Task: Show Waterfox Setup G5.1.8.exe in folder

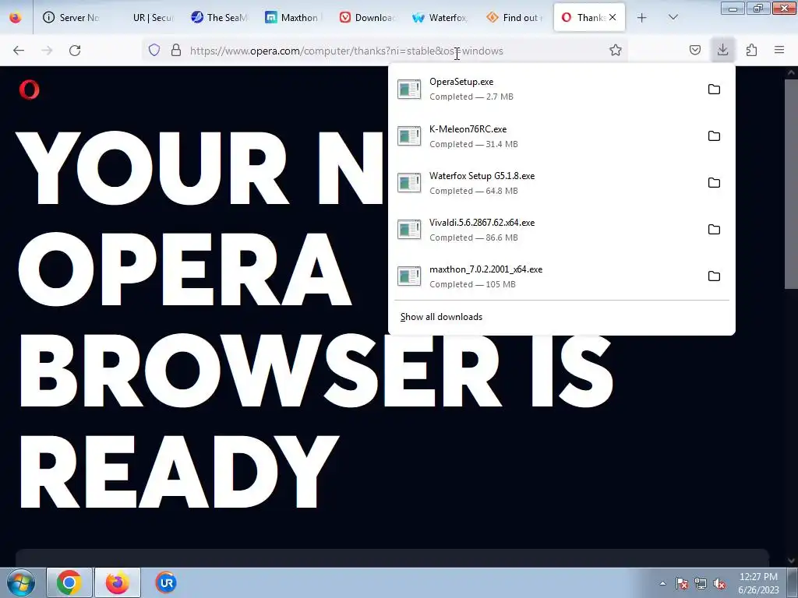Action: 714,182
